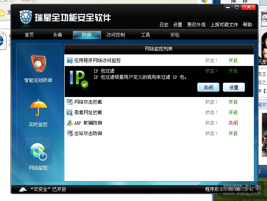Click the IP 包过滤 title text

click(104, 71)
